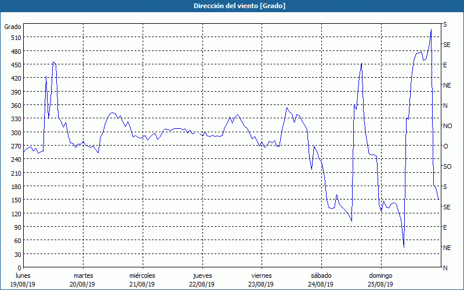Select the 420 y-axis value
The width and height of the screenshot is (464, 290).
pyautogui.click(x=16, y=78)
